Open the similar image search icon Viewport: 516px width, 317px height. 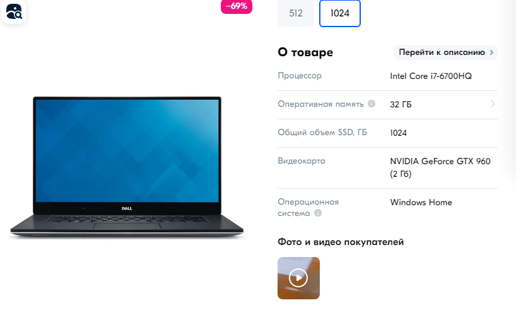(14, 12)
